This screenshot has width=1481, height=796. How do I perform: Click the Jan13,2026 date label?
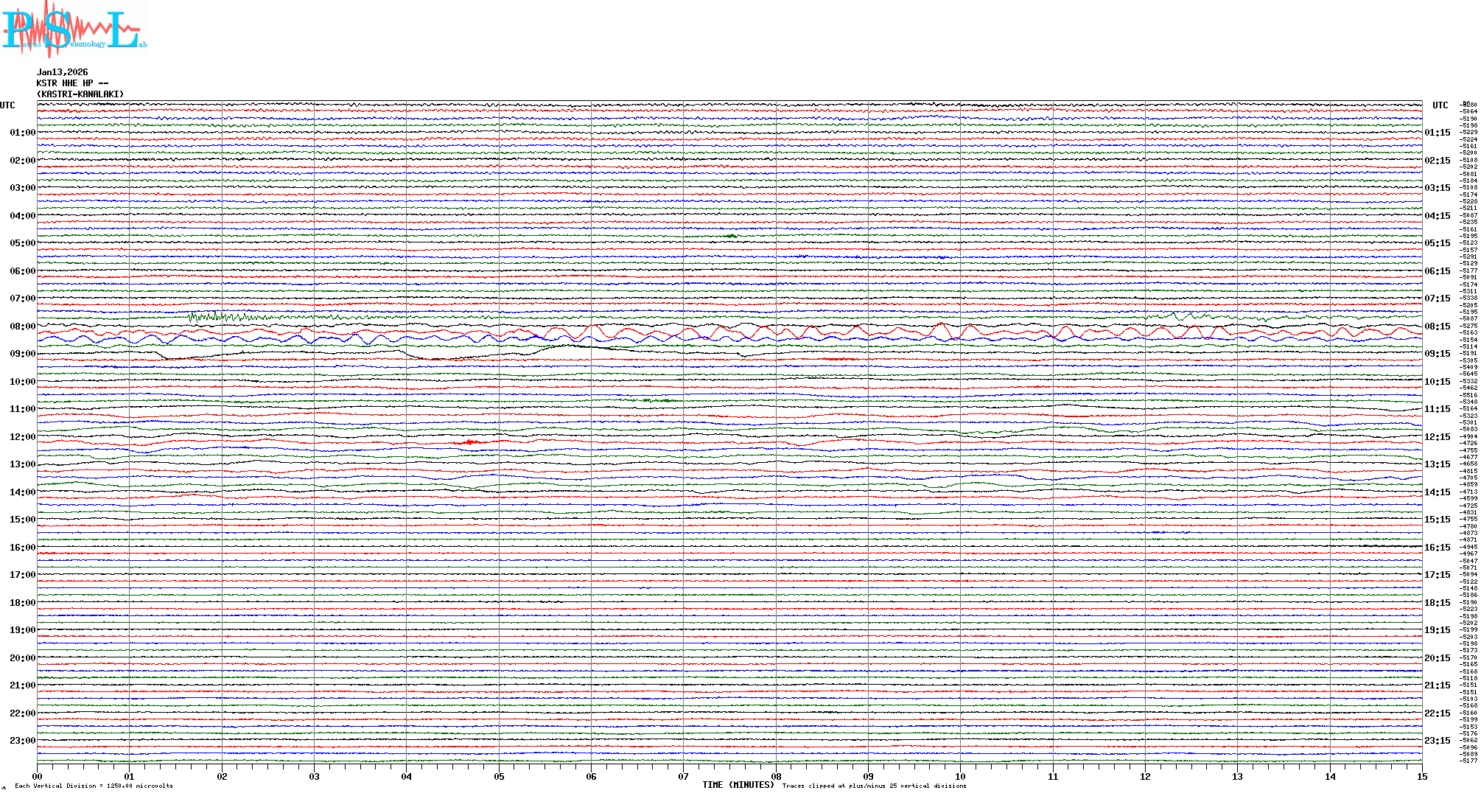(62, 72)
